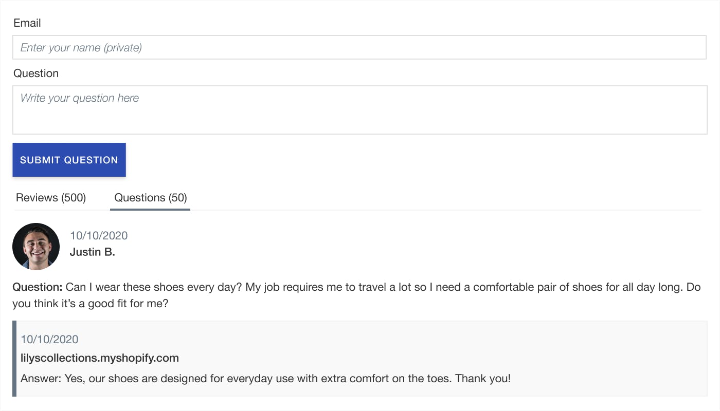This screenshot has height=411, width=720.
Task: Click the 10/10/2020 date beside Justin's avatar
Action: click(99, 236)
